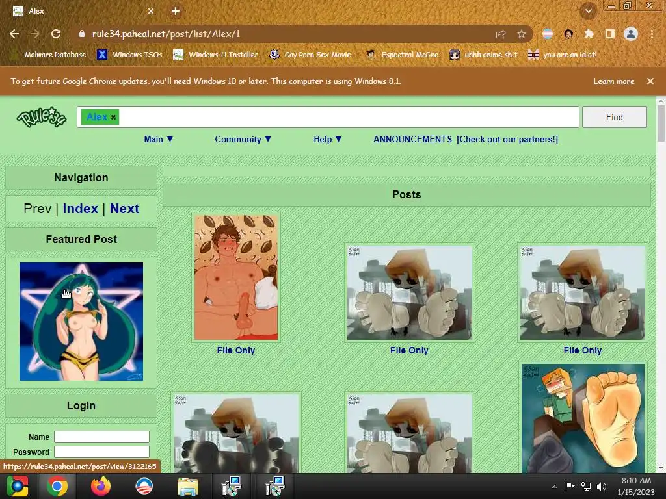Click the Featured Post heading
Image resolution: width=666 pixels, height=499 pixels.
[81, 239]
